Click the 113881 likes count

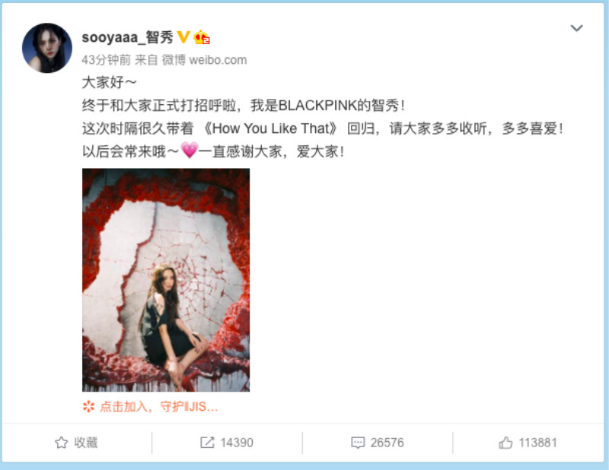point(538,443)
